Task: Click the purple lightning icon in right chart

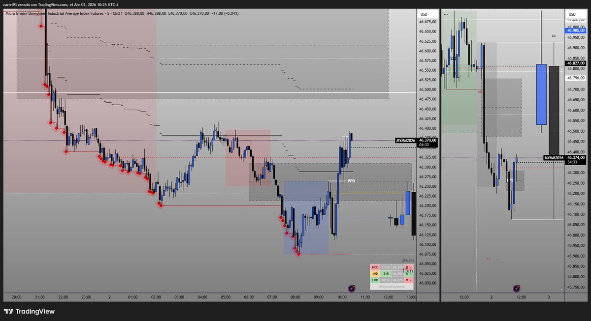Action: click(x=516, y=289)
